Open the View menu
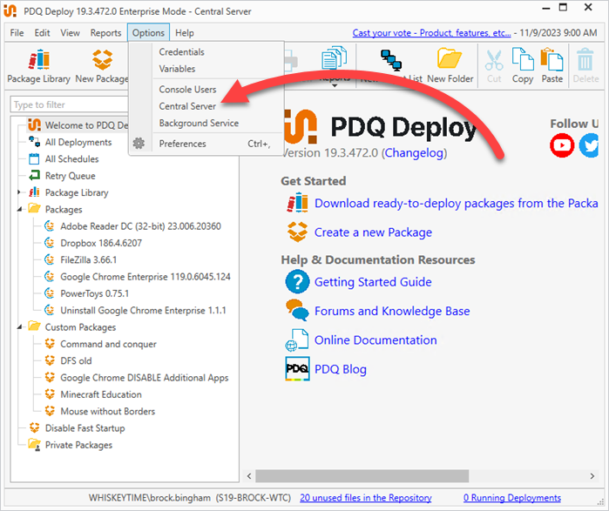Screen dimensions: 609x511 coord(70,33)
